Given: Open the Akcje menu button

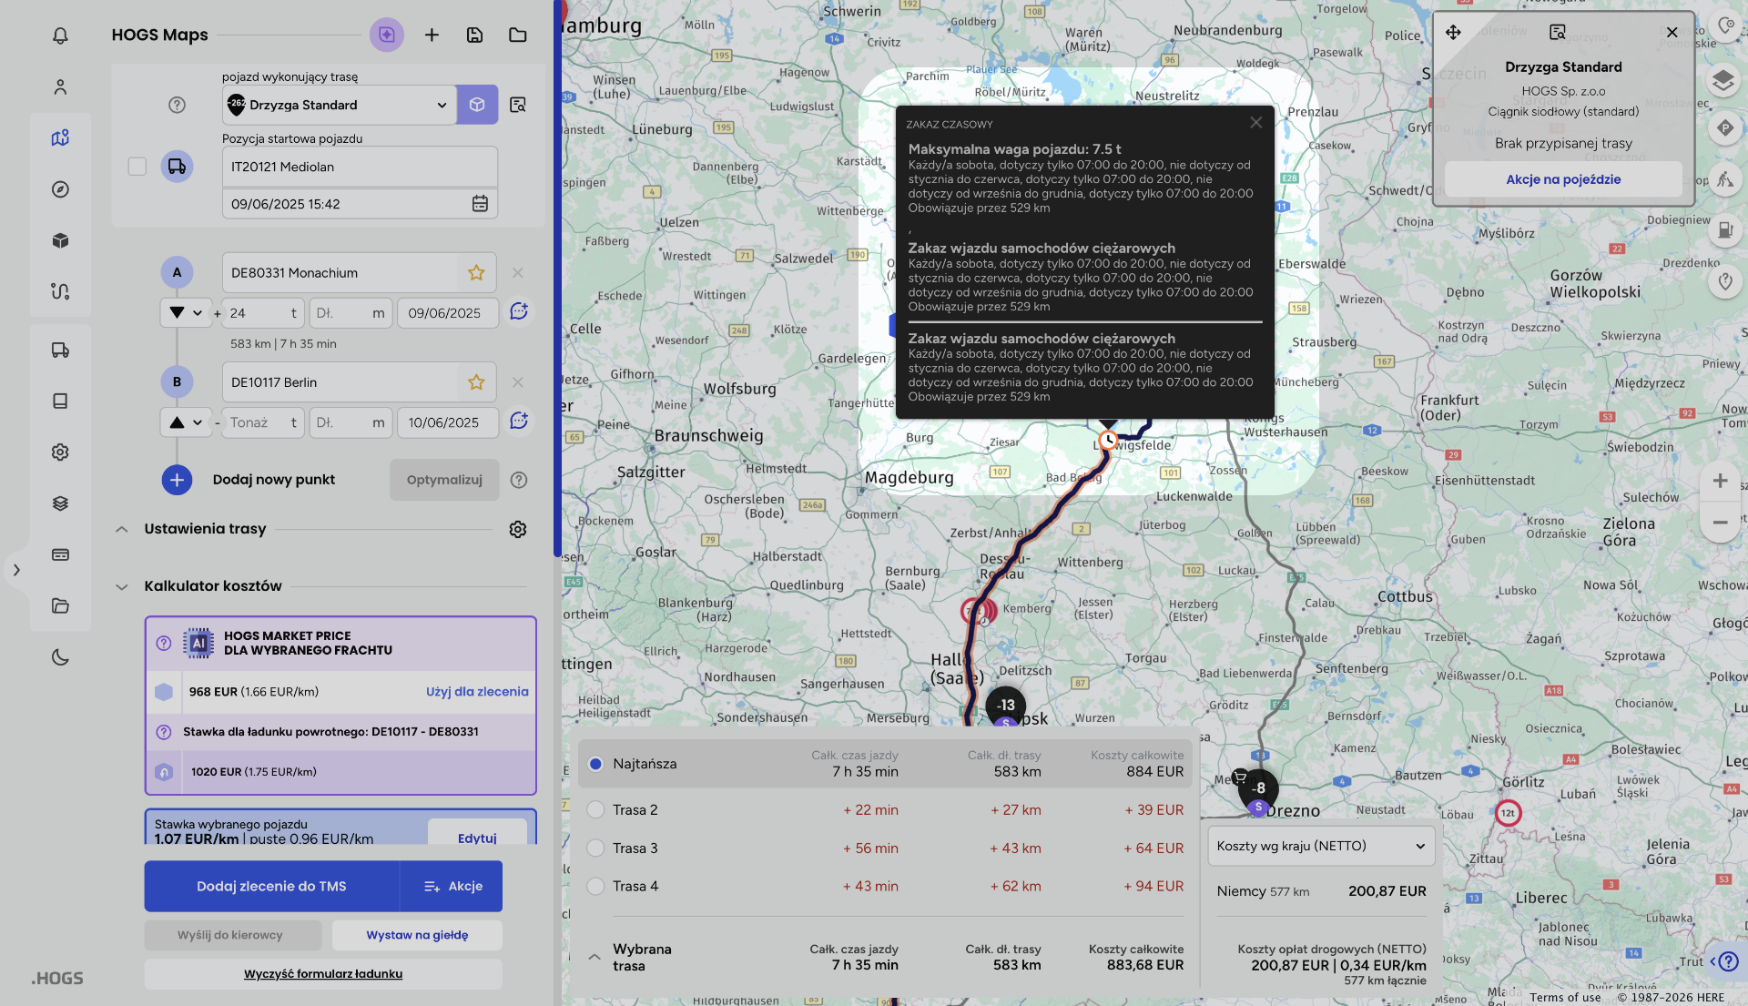Looking at the screenshot, I should click(452, 886).
